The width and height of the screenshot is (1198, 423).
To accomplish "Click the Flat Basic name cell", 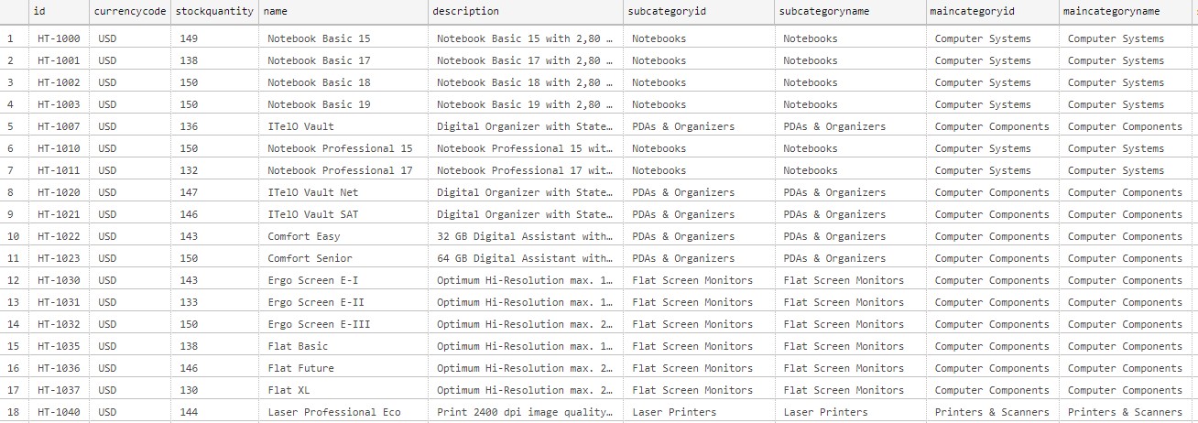I will [x=343, y=346].
